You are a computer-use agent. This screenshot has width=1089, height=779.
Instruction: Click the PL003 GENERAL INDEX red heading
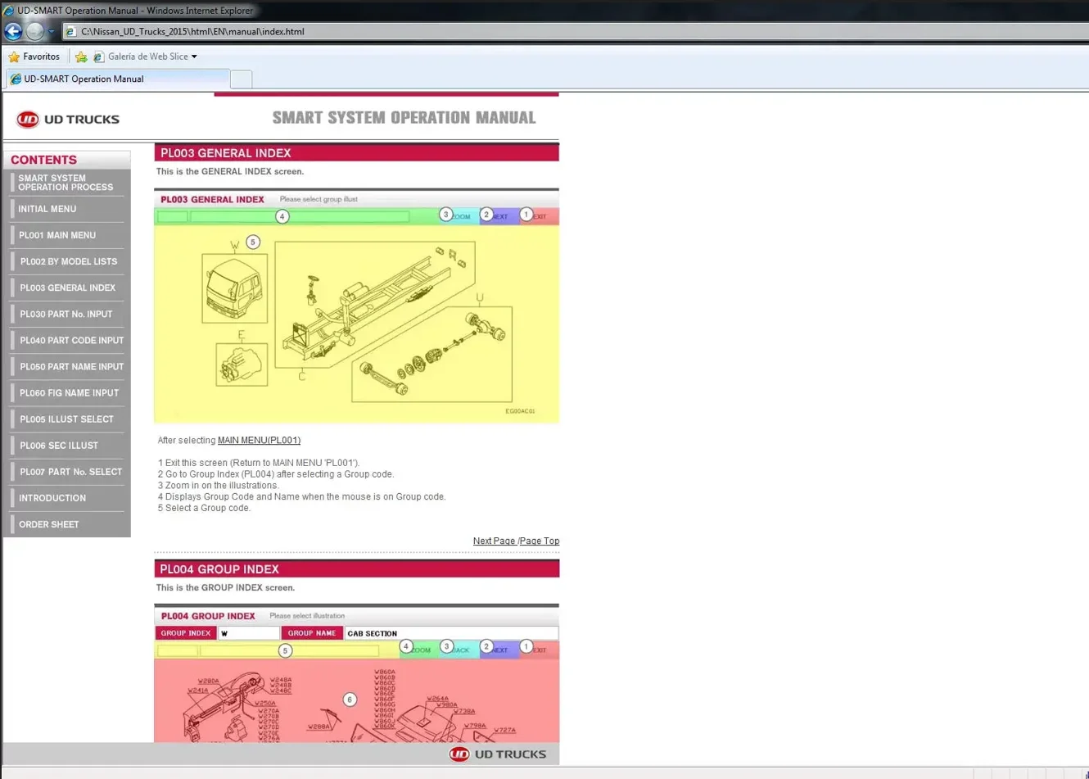point(357,152)
